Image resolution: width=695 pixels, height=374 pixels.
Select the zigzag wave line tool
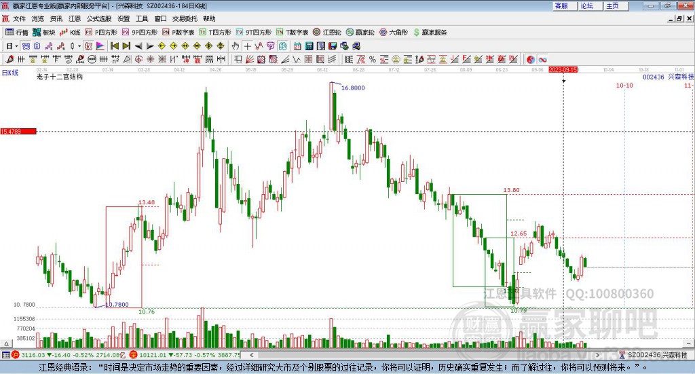coord(296,59)
